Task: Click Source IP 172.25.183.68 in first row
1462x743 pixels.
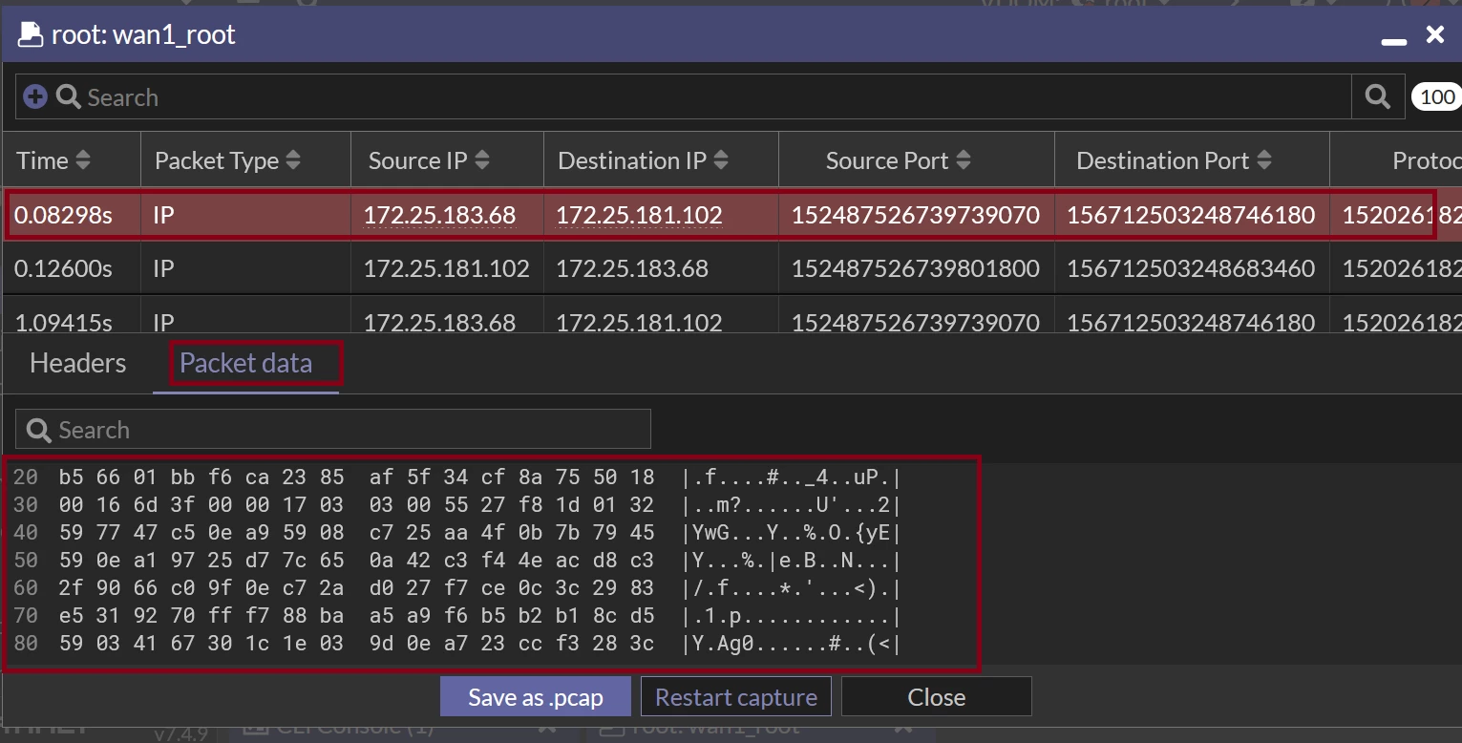Action: (439, 216)
